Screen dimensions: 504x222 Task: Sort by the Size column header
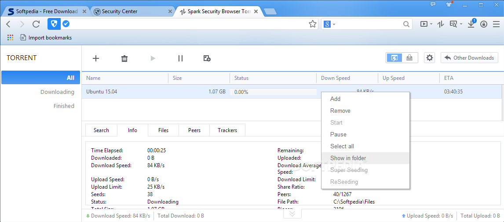(x=199, y=78)
